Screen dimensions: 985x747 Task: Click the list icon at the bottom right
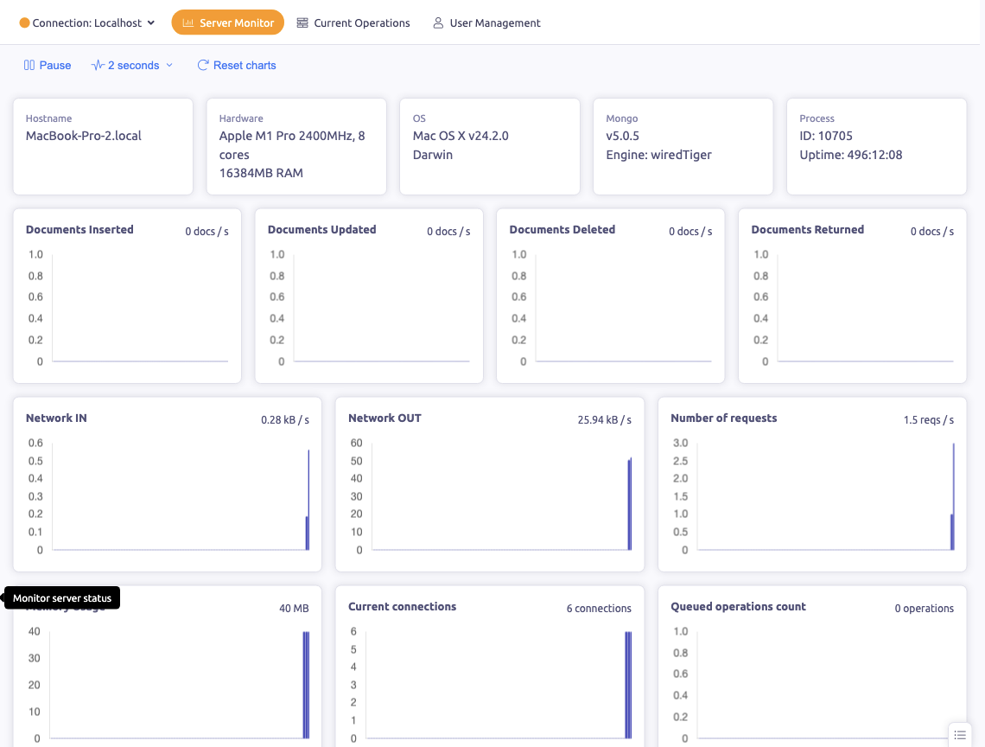coord(959,733)
